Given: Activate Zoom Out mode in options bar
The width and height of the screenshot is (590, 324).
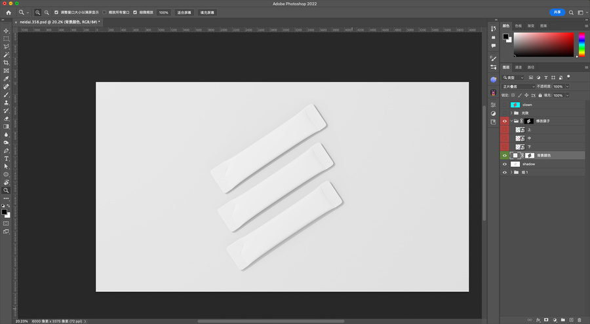Looking at the screenshot, I should click(x=47, y=12).
